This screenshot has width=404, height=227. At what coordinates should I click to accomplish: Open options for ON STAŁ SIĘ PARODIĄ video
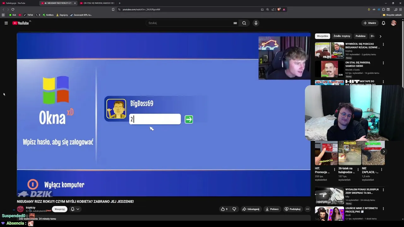(383, 63)
